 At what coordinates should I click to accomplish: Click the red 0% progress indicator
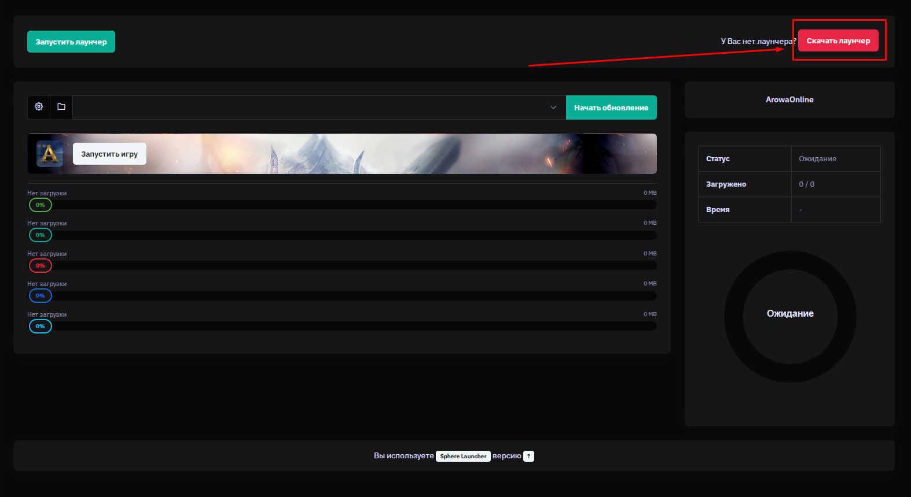click(41, 266)
